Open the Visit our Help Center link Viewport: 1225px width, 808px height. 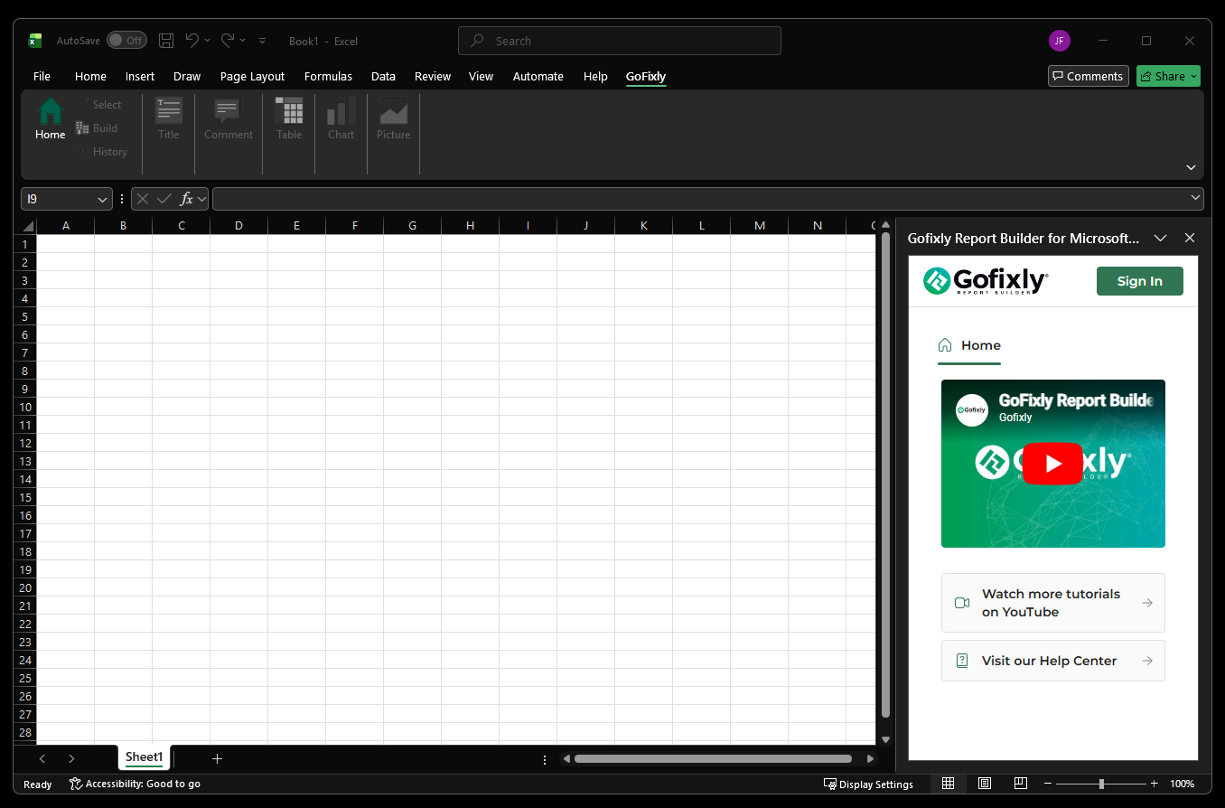pos(1052,661)
